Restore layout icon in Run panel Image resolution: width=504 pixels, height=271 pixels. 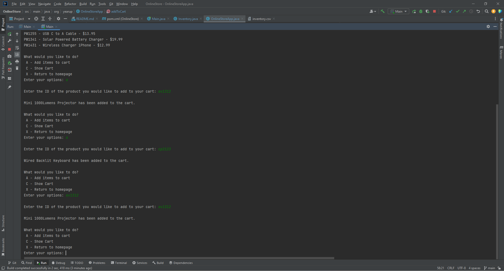pos(9,78)
